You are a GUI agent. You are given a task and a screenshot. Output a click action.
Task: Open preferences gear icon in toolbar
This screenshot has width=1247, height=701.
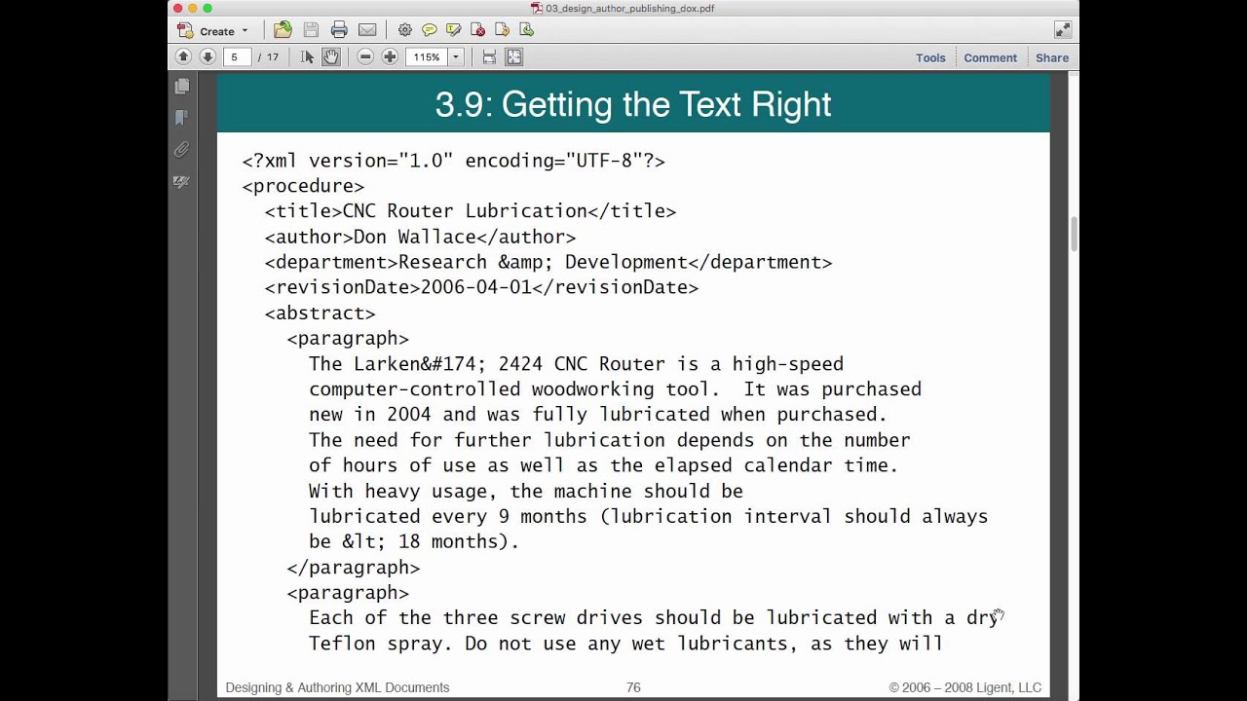click(405, 30)
